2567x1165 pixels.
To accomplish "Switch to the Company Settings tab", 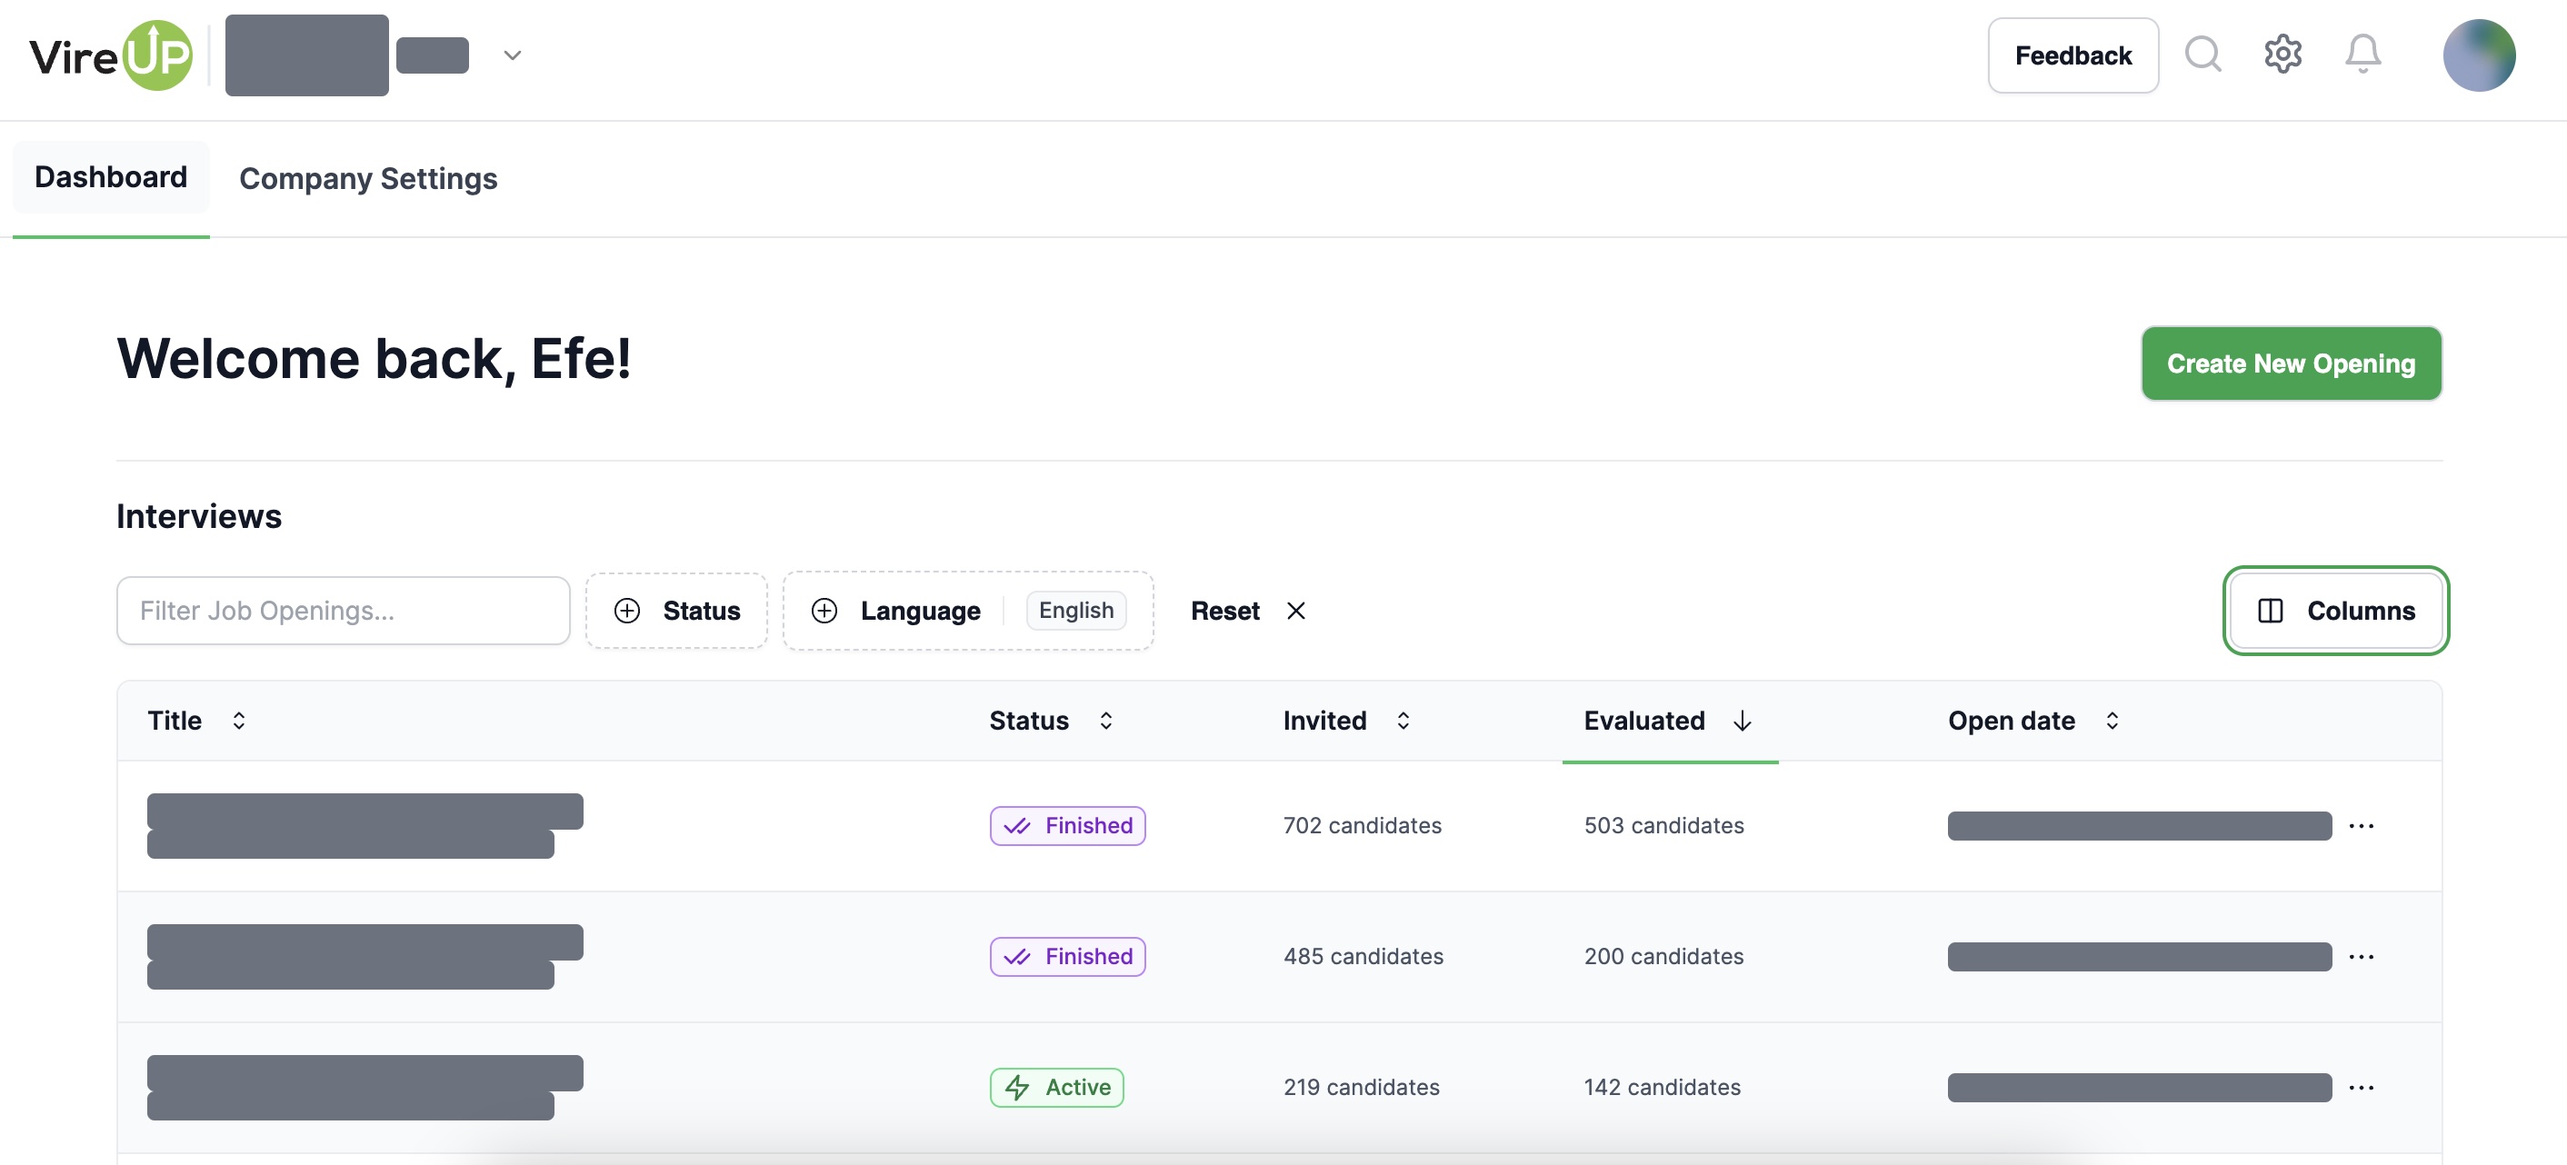I will (x=368, y=178).
